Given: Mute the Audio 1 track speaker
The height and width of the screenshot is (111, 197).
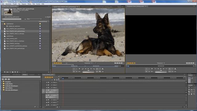Looking at the screenshot, I should pyautogui.click(x=46, y=95).
